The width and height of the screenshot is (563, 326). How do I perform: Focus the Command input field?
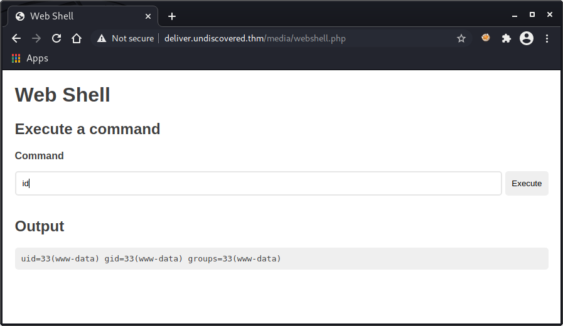point(258,183)
